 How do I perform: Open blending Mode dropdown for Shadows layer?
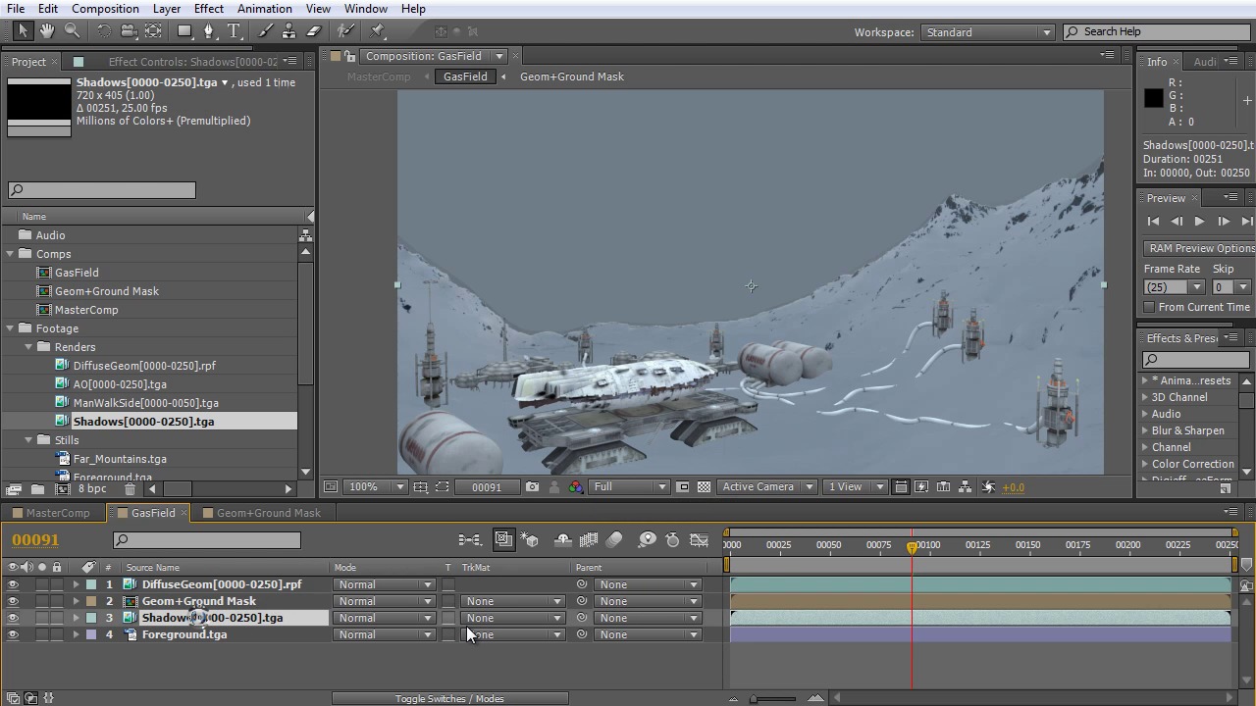click(x=385, y=618)
